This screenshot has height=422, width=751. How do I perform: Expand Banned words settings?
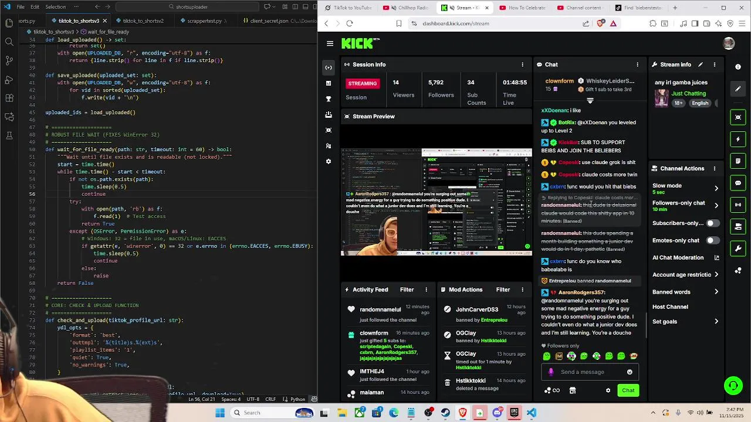coord(716,292)
